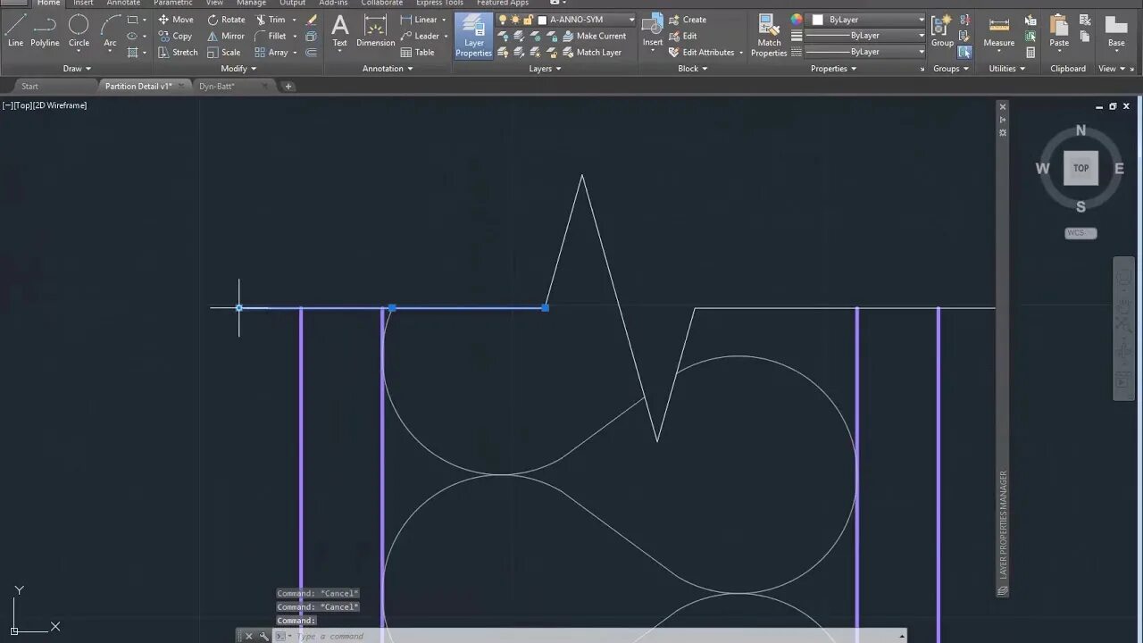Close the Layer Properties Manager palette
Screen dimensions: 1143x643
point(1002,107)
